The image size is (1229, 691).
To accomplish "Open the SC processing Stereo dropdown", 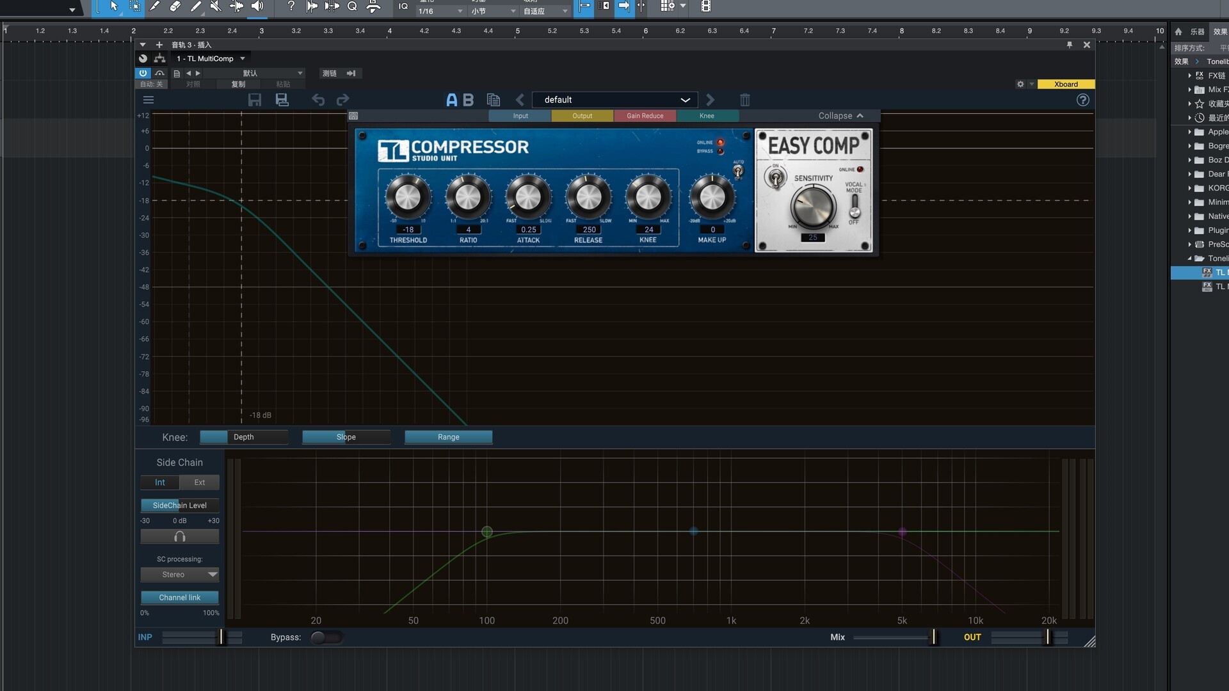I will [180, 575].
